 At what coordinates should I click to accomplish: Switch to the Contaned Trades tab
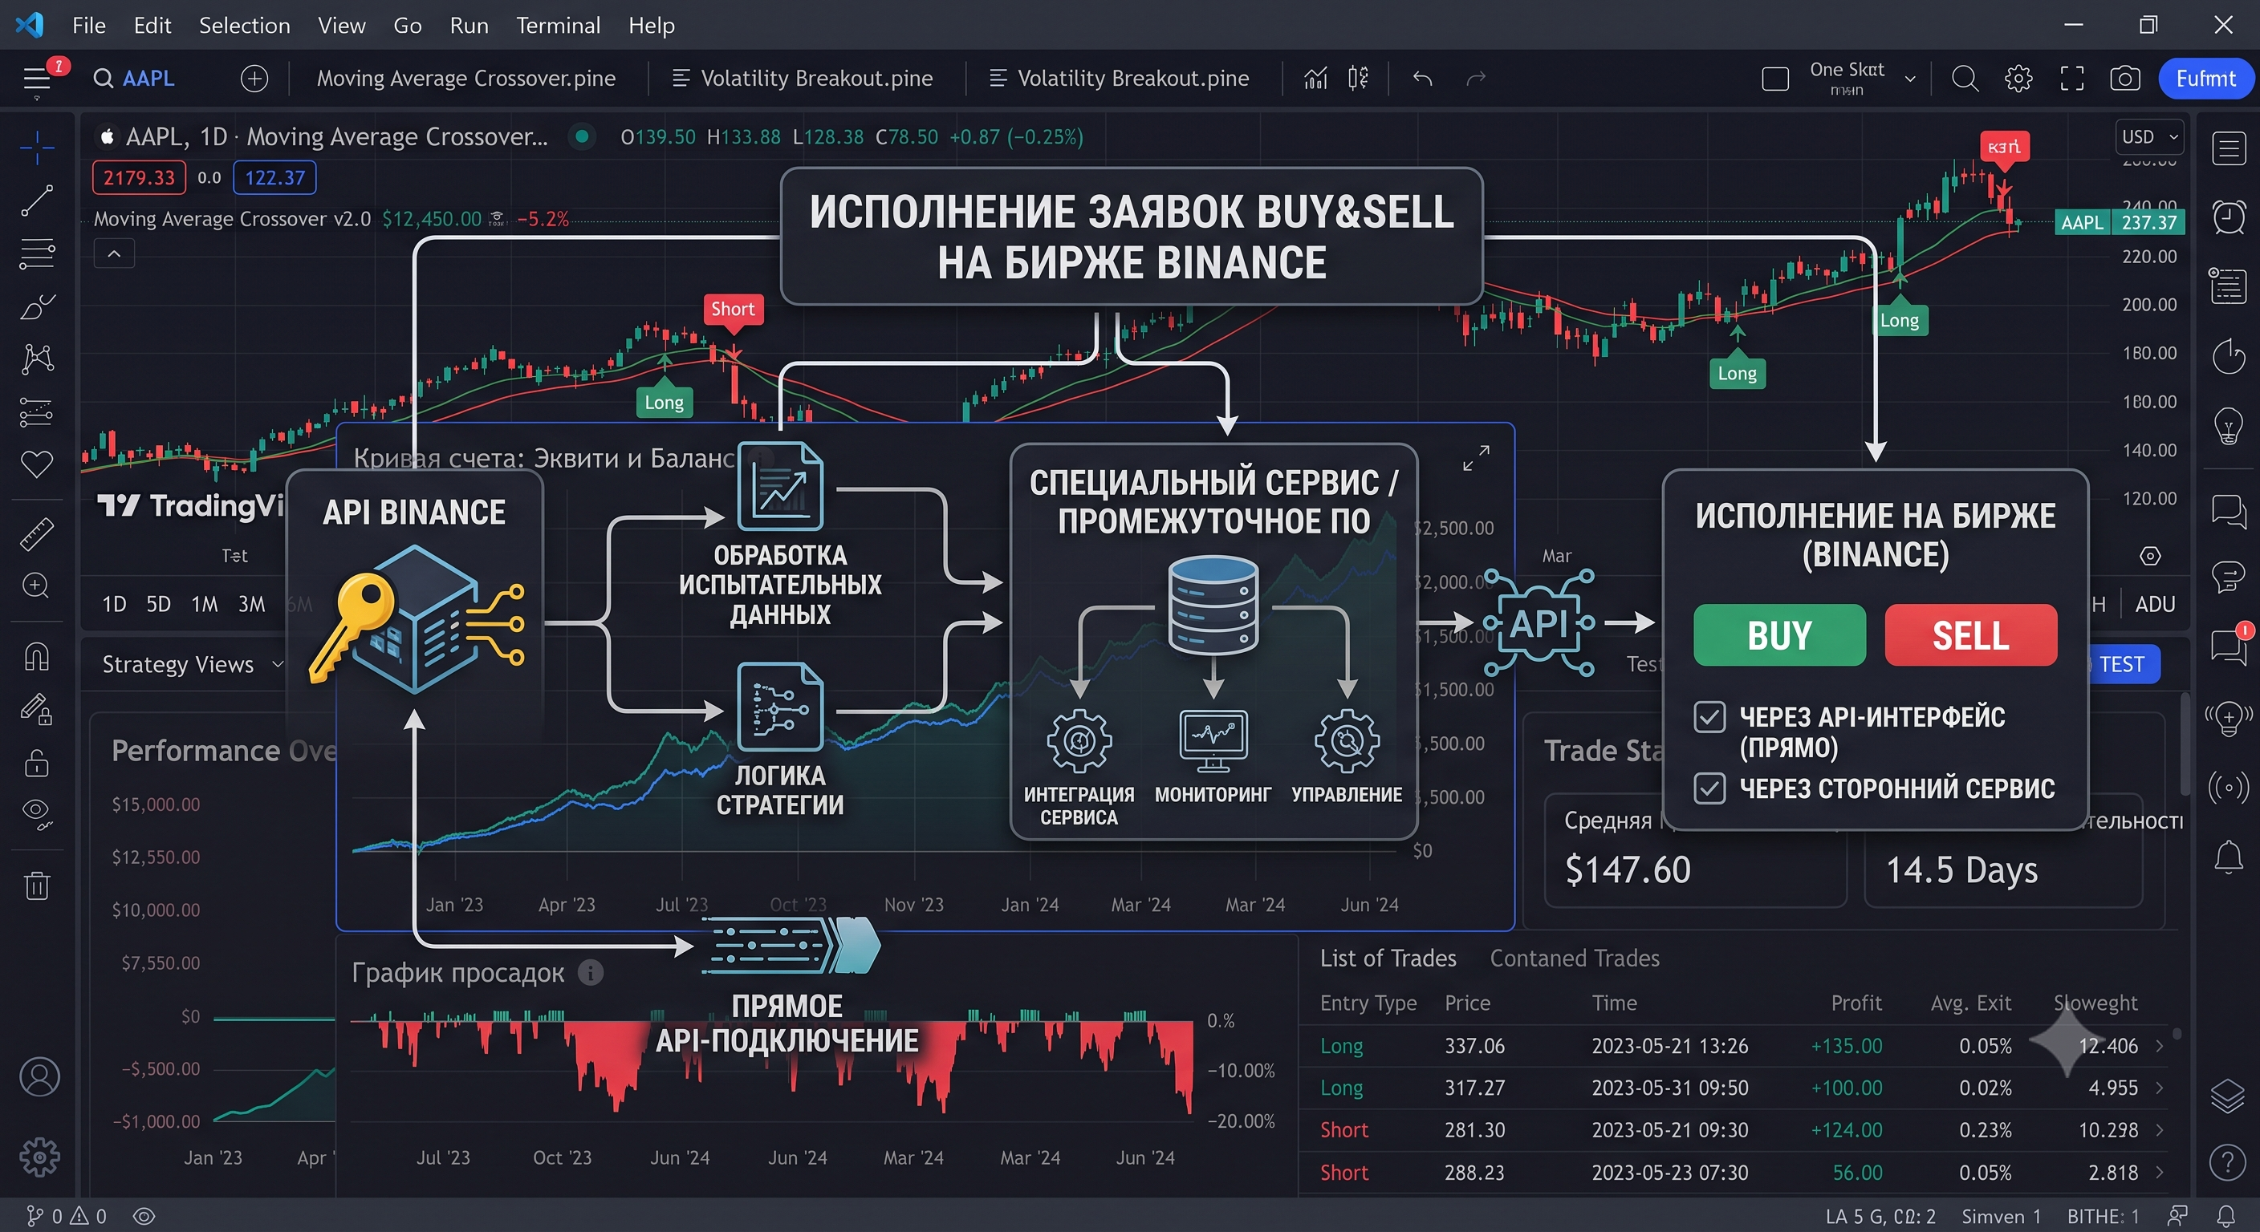click(1574, 958)
